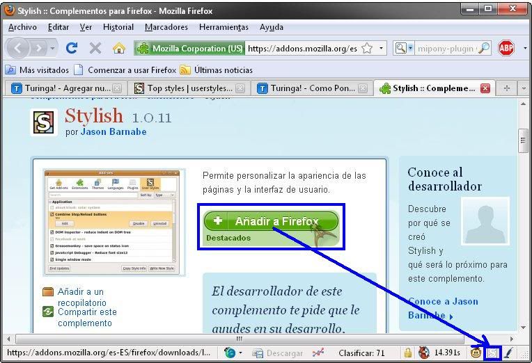Open the list all tabs dropdown

tap(524, 88)
